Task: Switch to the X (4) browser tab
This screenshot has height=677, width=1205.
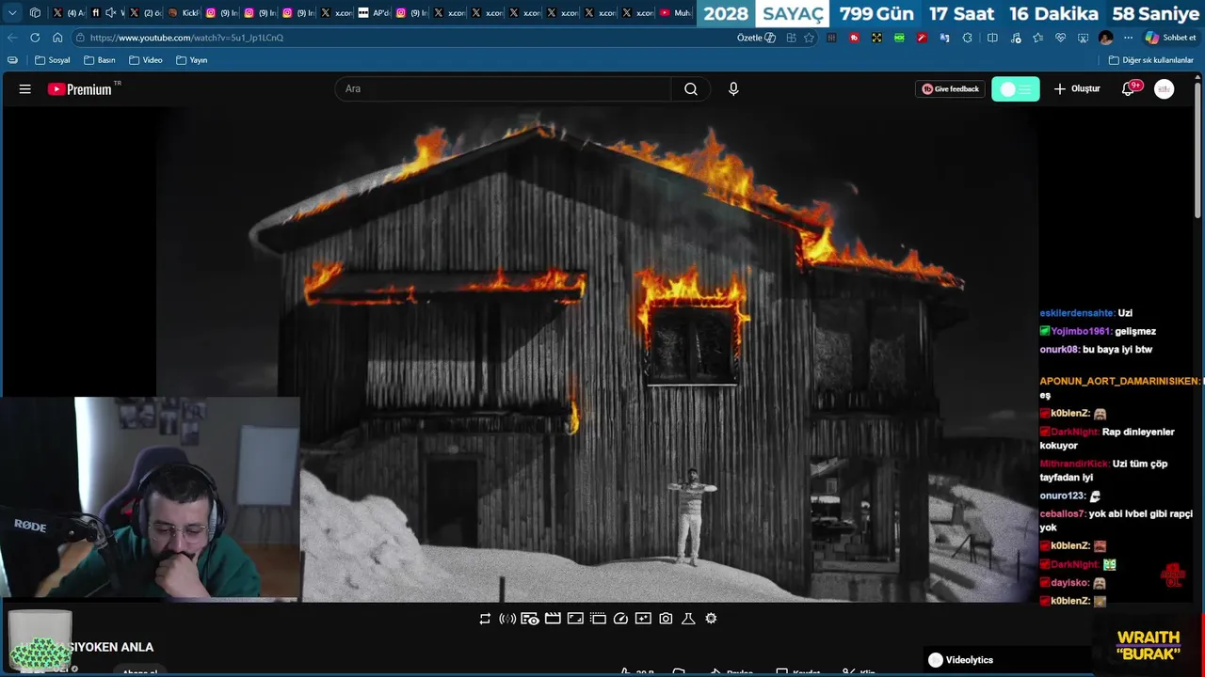Action: (x=68, y=13)
